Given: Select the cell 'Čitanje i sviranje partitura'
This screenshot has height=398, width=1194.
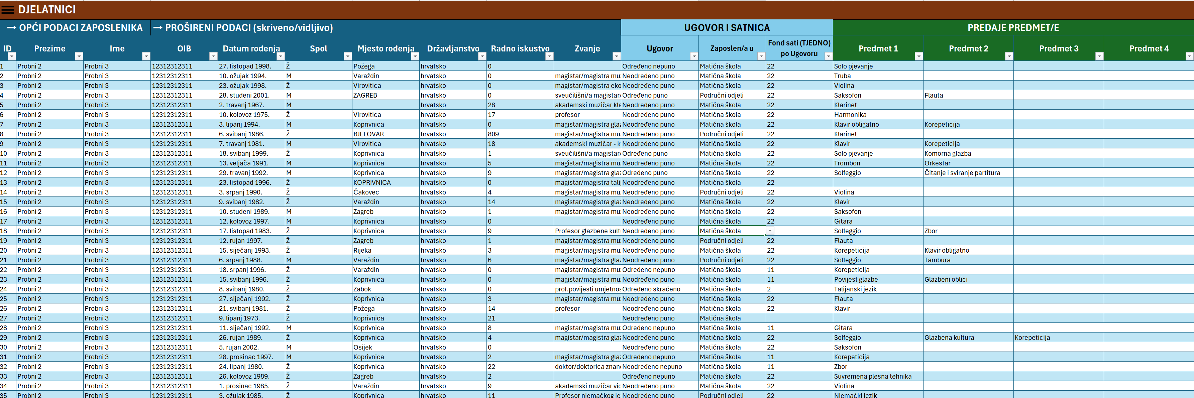Looking at the screenshot, I should tap(968, 173).
